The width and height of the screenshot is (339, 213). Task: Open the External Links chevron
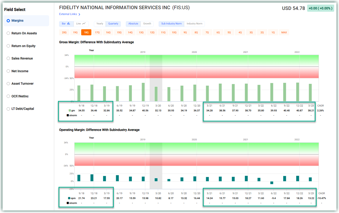[x=79, y=14]
